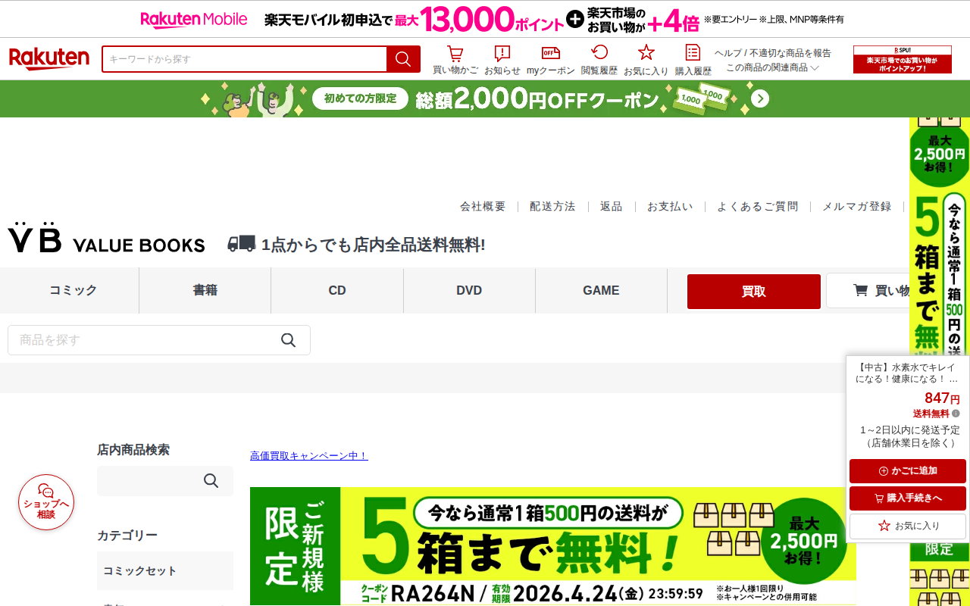The image size is (970, 606).
Task: Click the SPU ポイントアップ banner
Action: 903,59
